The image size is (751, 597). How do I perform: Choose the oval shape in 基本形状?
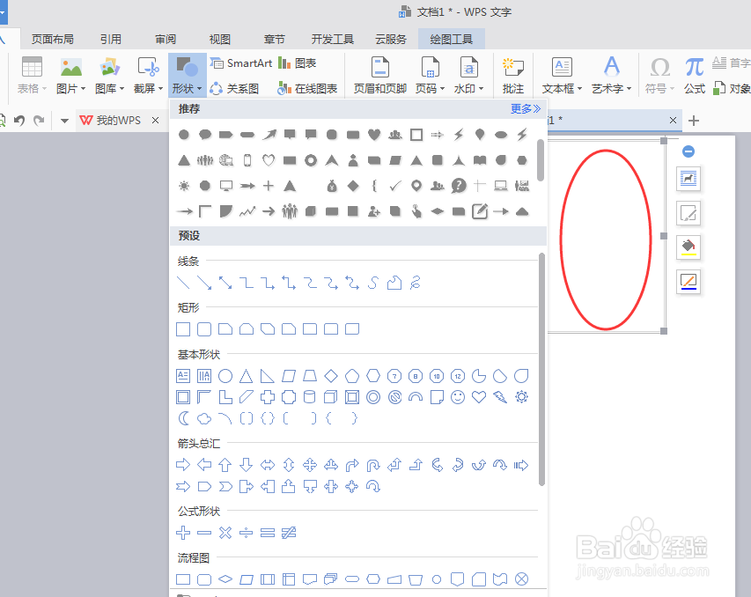point(225,376)
